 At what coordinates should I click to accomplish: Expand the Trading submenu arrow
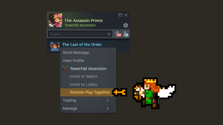[108, 100]
